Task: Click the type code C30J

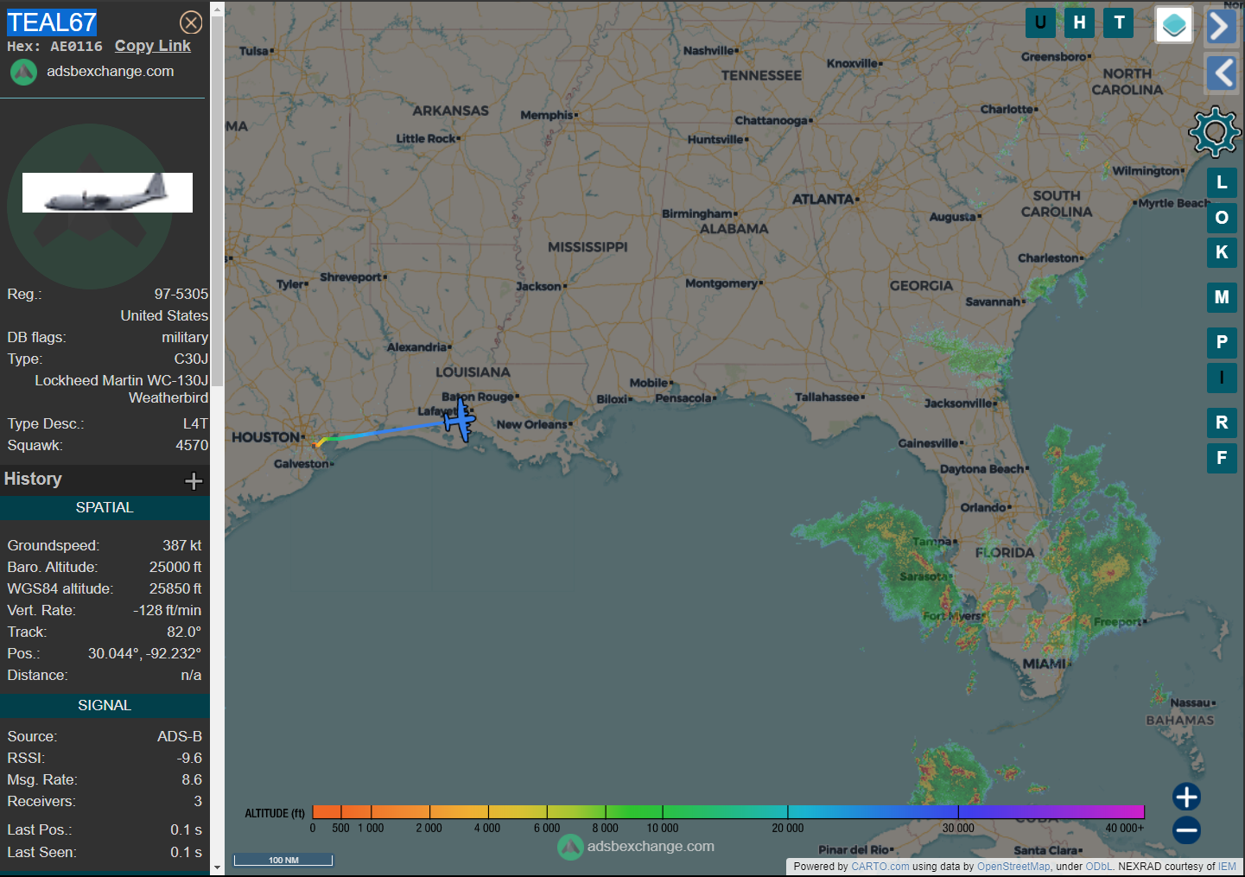Action: click(x=191, y=359)
